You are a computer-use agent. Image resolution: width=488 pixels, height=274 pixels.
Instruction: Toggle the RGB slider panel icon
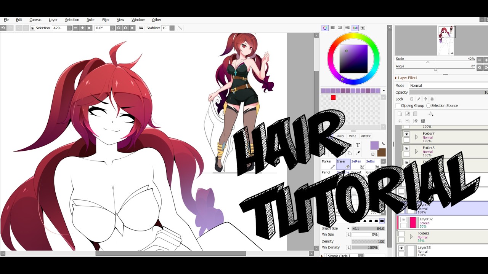[333, 28]
